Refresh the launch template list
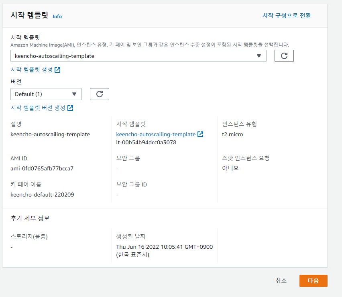Screen dimensions: 342x297 point(284,56)
